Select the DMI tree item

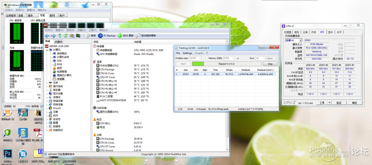[x=57, y=61]
